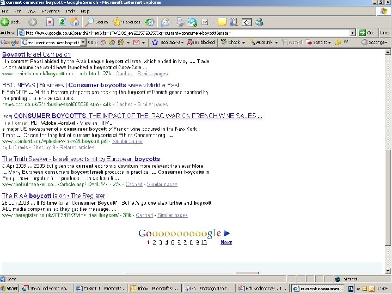Click the highlighter pen icon
392x294 pixels.
click(338, 42)
